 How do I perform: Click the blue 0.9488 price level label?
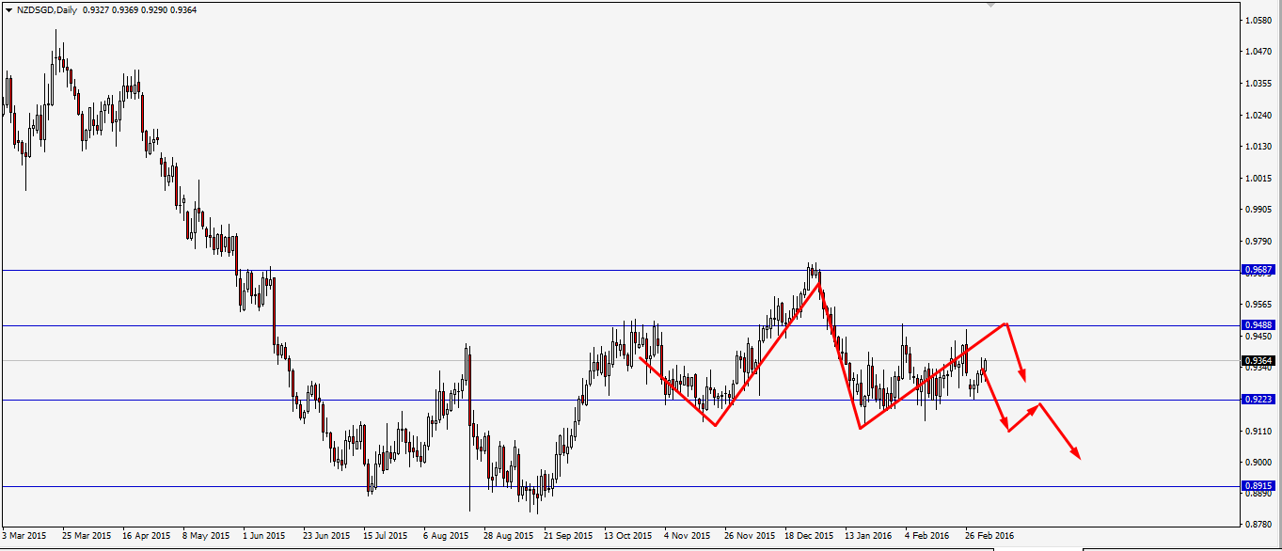tap(1258, 325)
